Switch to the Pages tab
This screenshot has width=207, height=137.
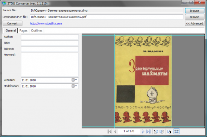click(x=23, y=30)
